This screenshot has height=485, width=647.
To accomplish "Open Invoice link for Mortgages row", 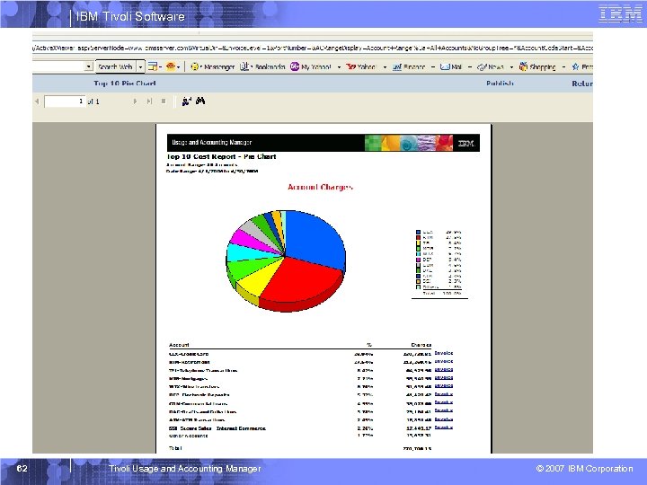I will tap(444, 378).
